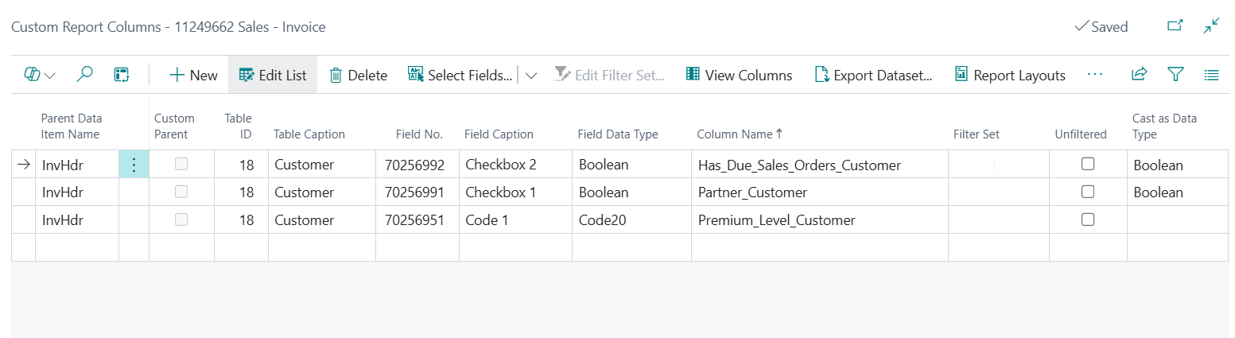The width and height of the screenshot is (1235, 338).
Task: Open row options for first InvHdr row
Action: click(134, 165)
